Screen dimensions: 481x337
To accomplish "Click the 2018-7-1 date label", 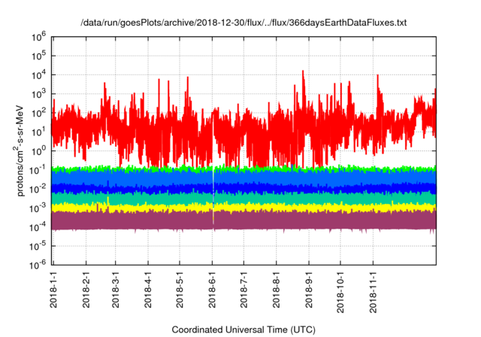I will (x=244, y=289).
